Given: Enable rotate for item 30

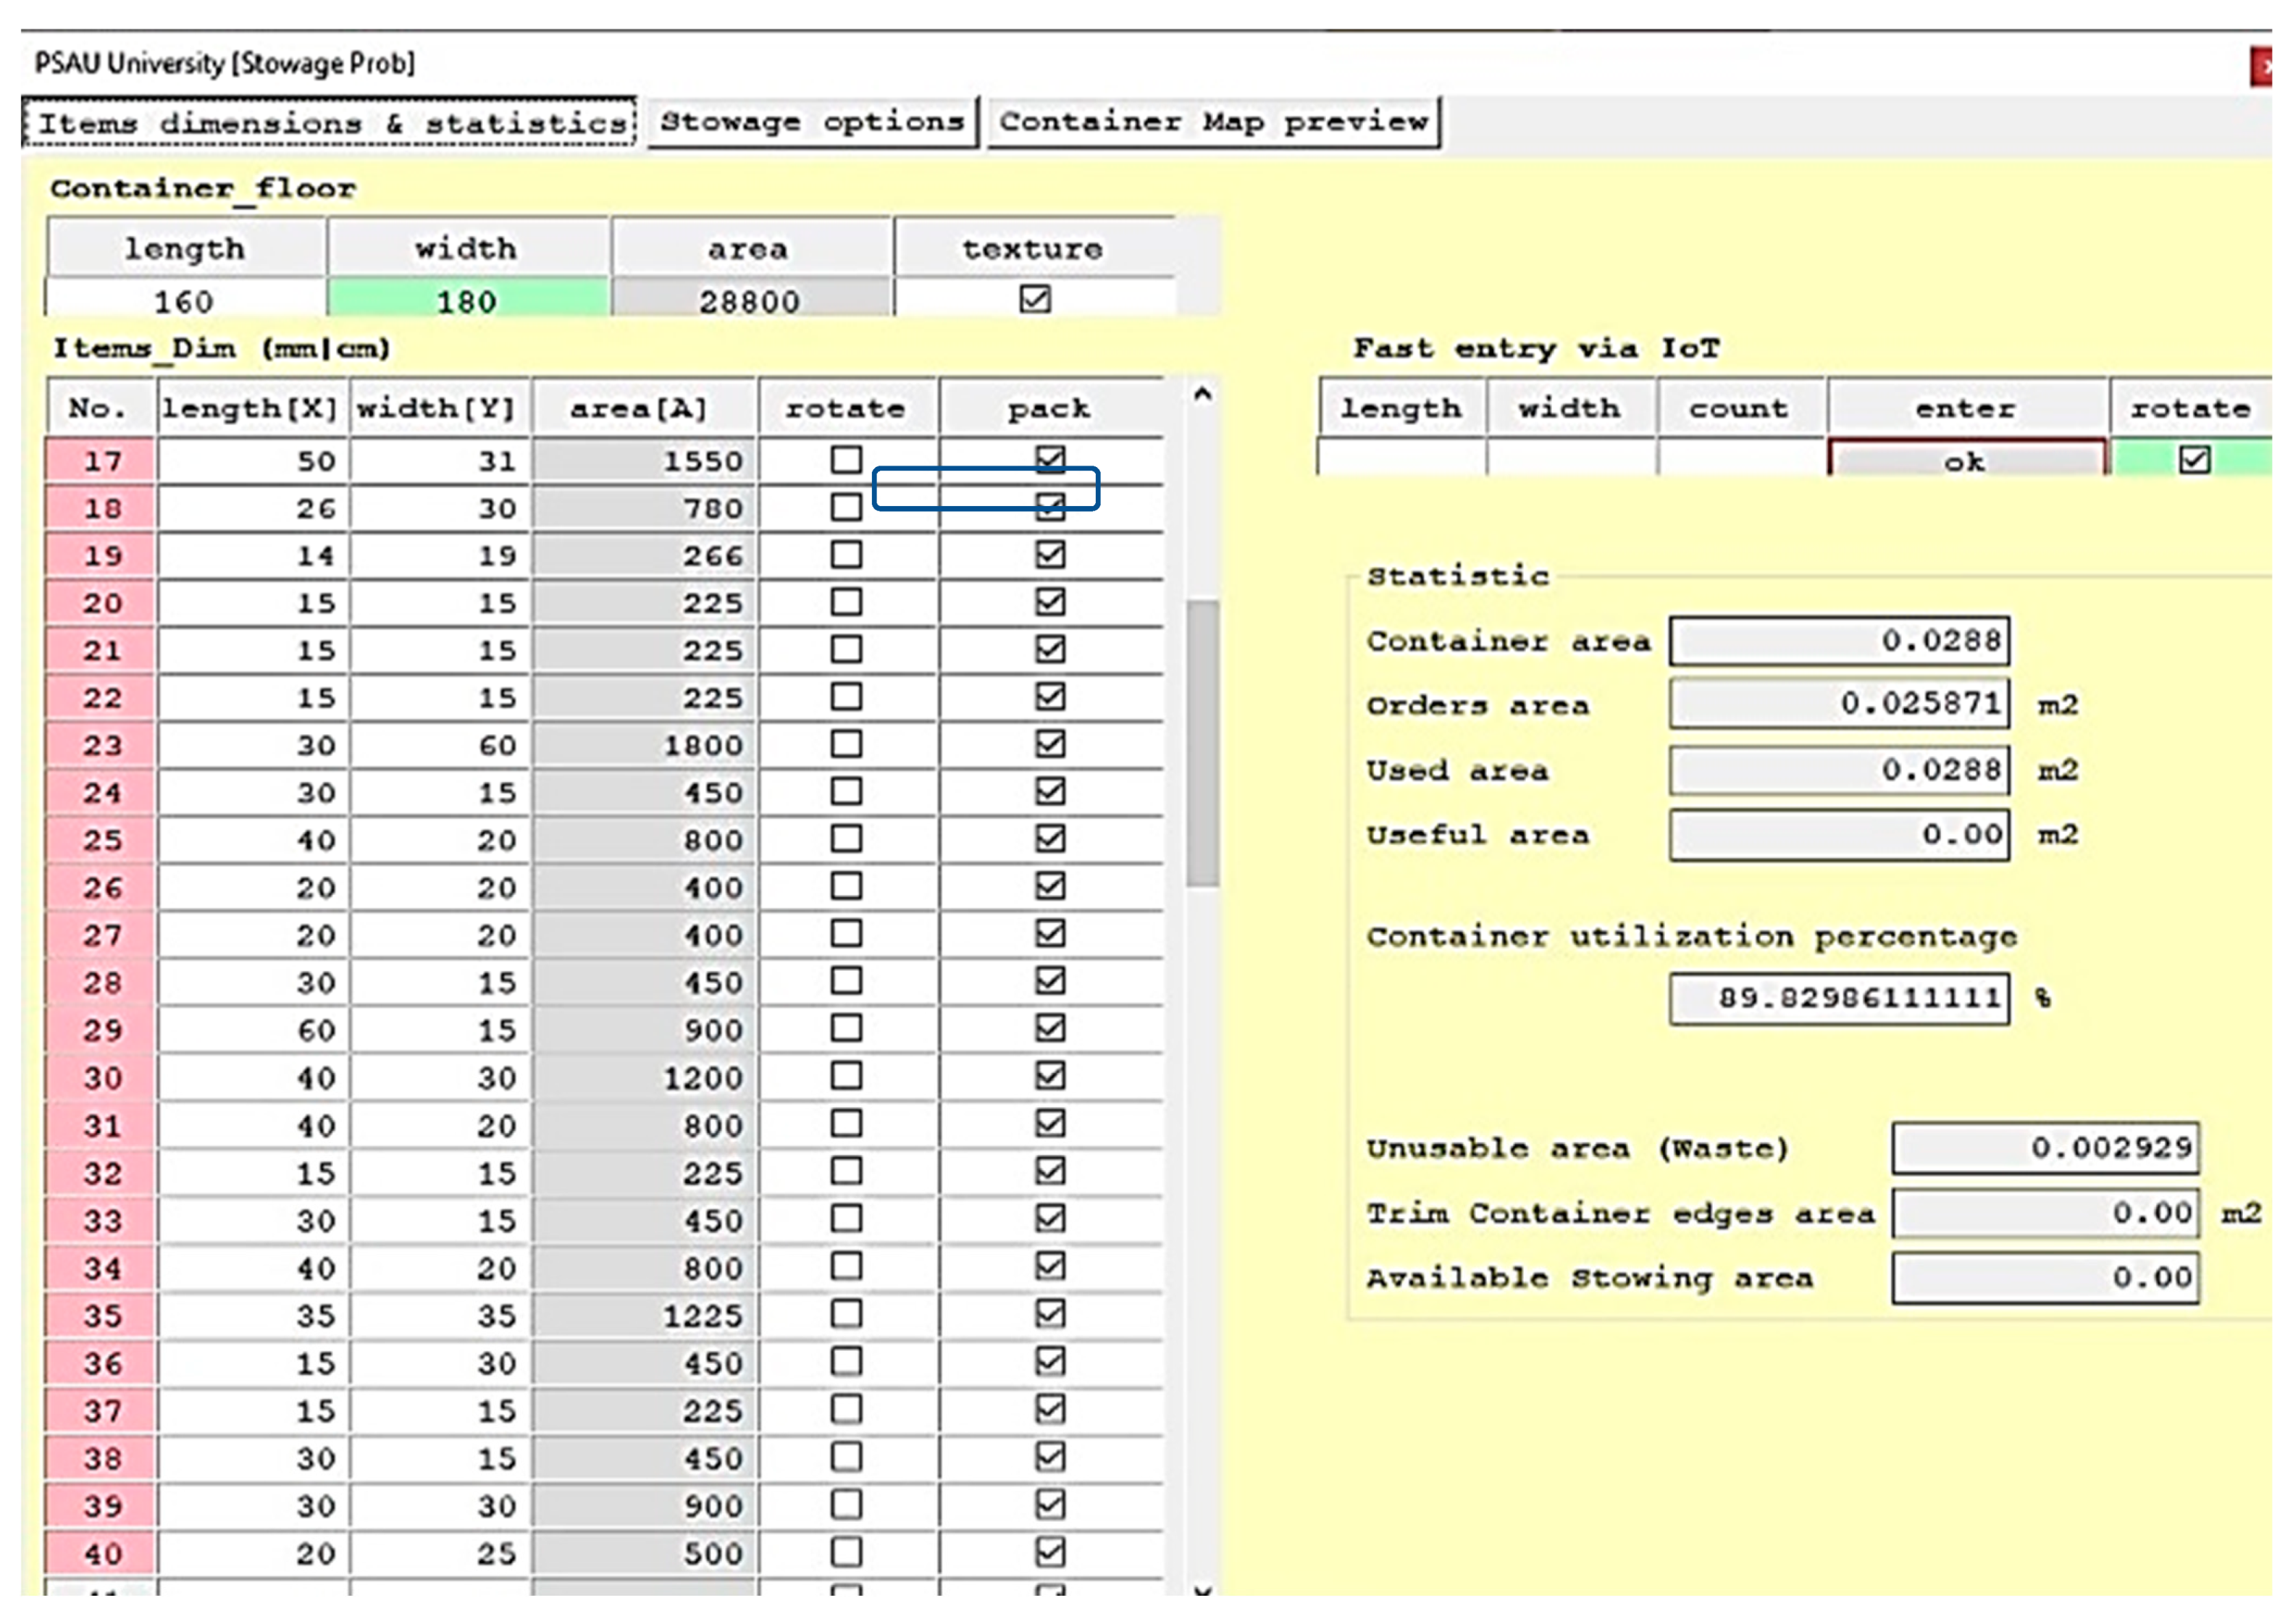Looking at the screenshot, I should pos(847,1076).
